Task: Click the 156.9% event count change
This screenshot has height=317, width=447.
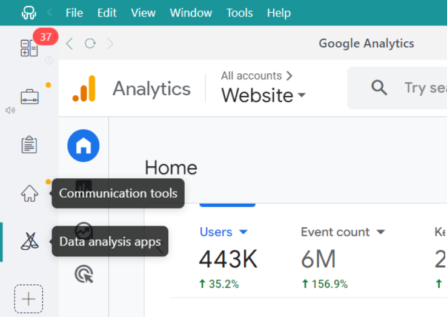Action: pyautogui.click(x=325, y=284)
